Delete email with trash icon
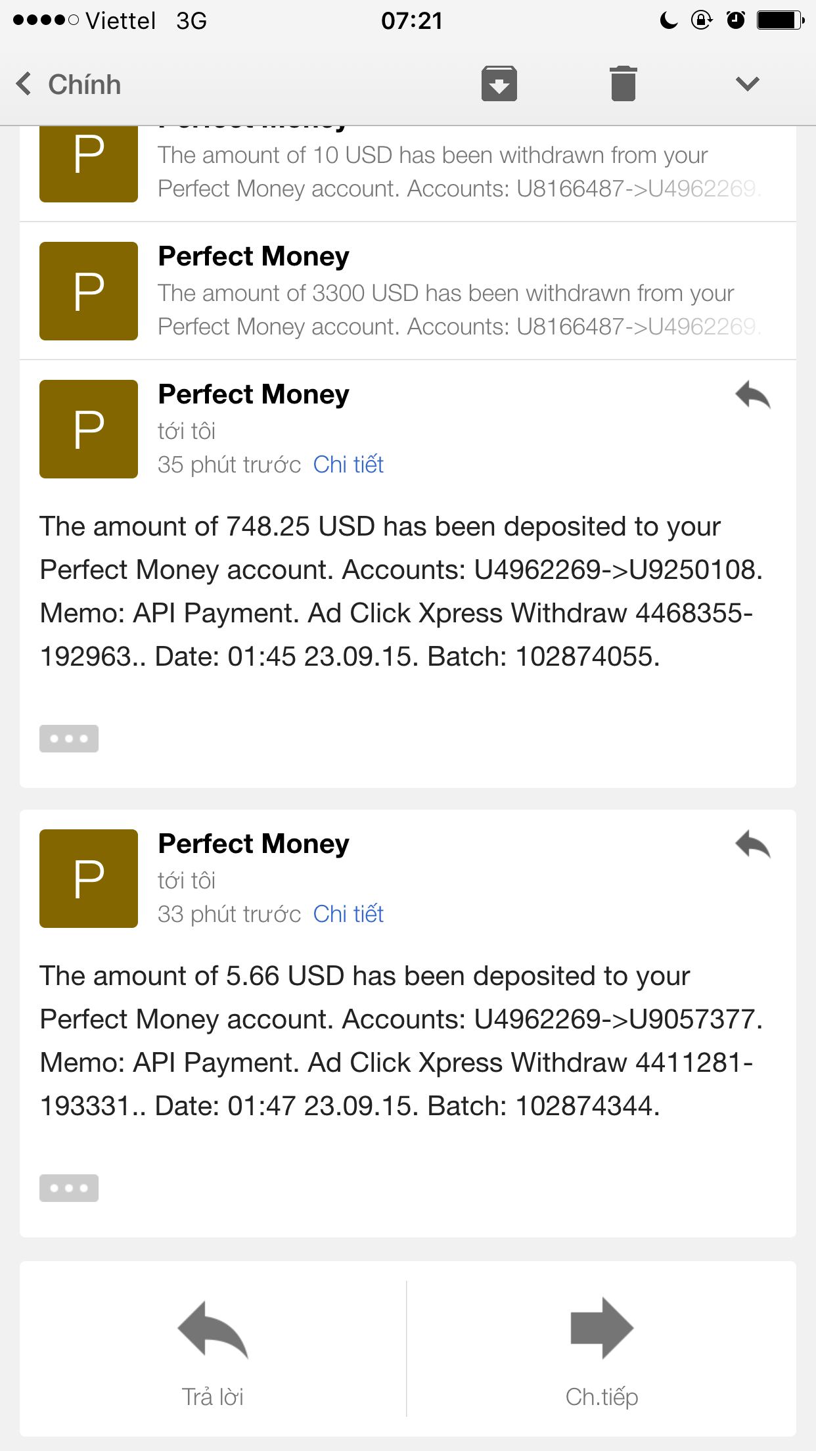This screenshot has height=1451, width=816. tap(623, 84)
